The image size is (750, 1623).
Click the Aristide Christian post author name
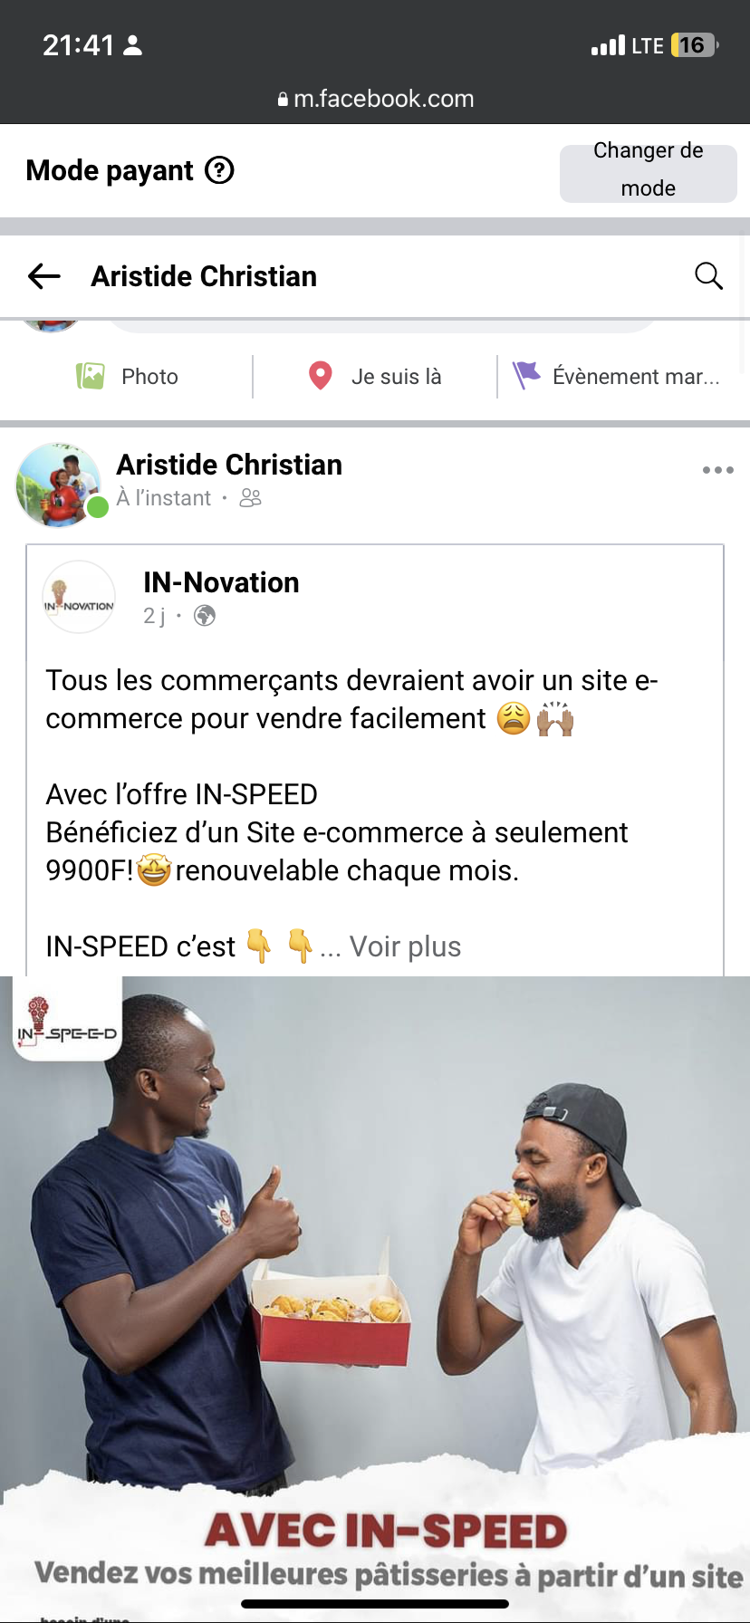coord(229,465)
